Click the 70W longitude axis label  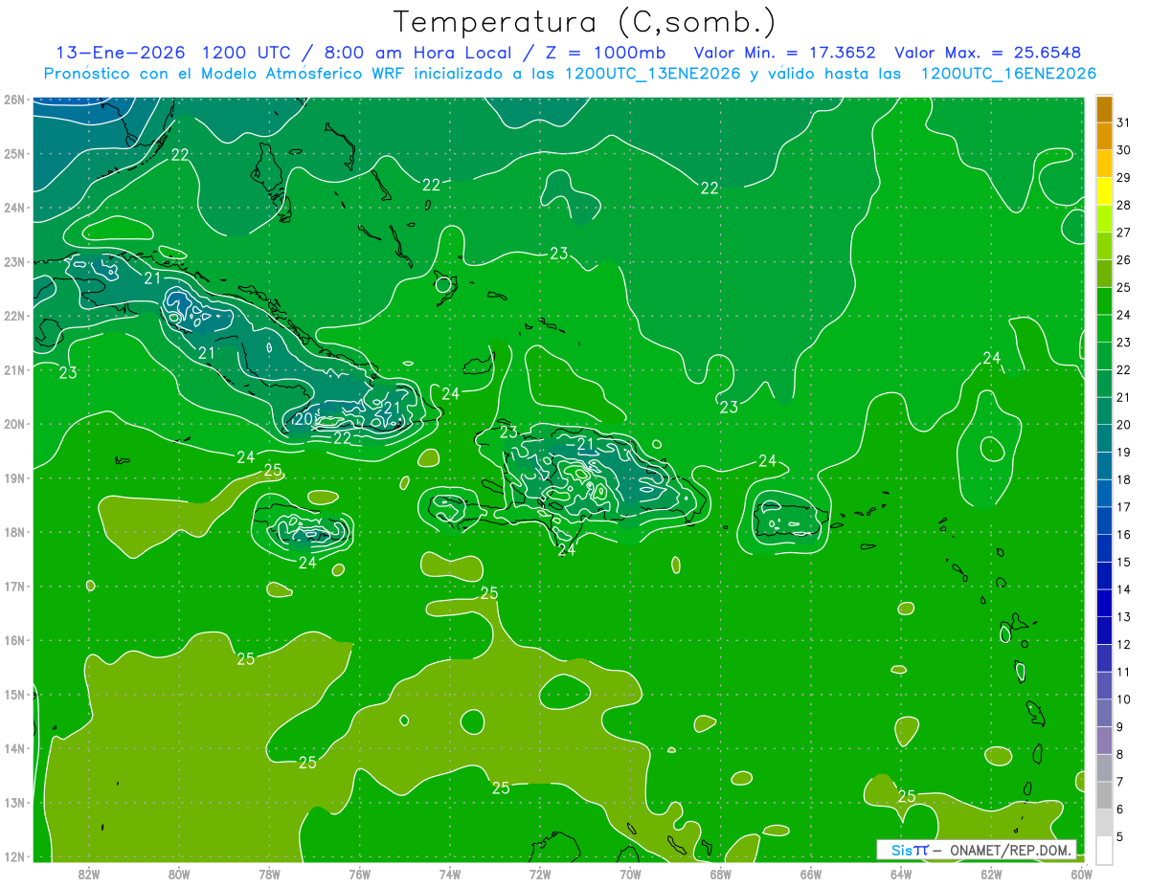630,874
